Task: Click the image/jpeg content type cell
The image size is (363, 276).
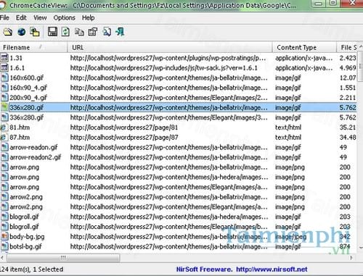Action: [x=291, y=236]
